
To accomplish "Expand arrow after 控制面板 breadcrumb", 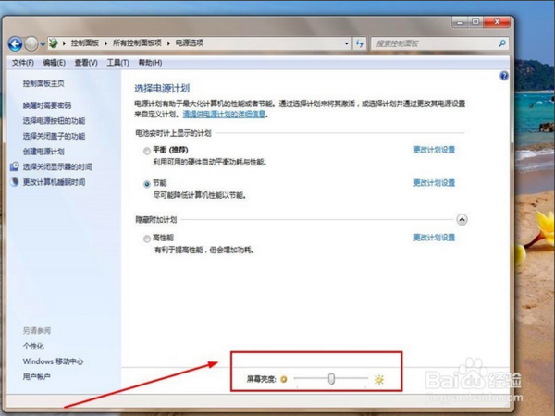I will tap(105, 43).
